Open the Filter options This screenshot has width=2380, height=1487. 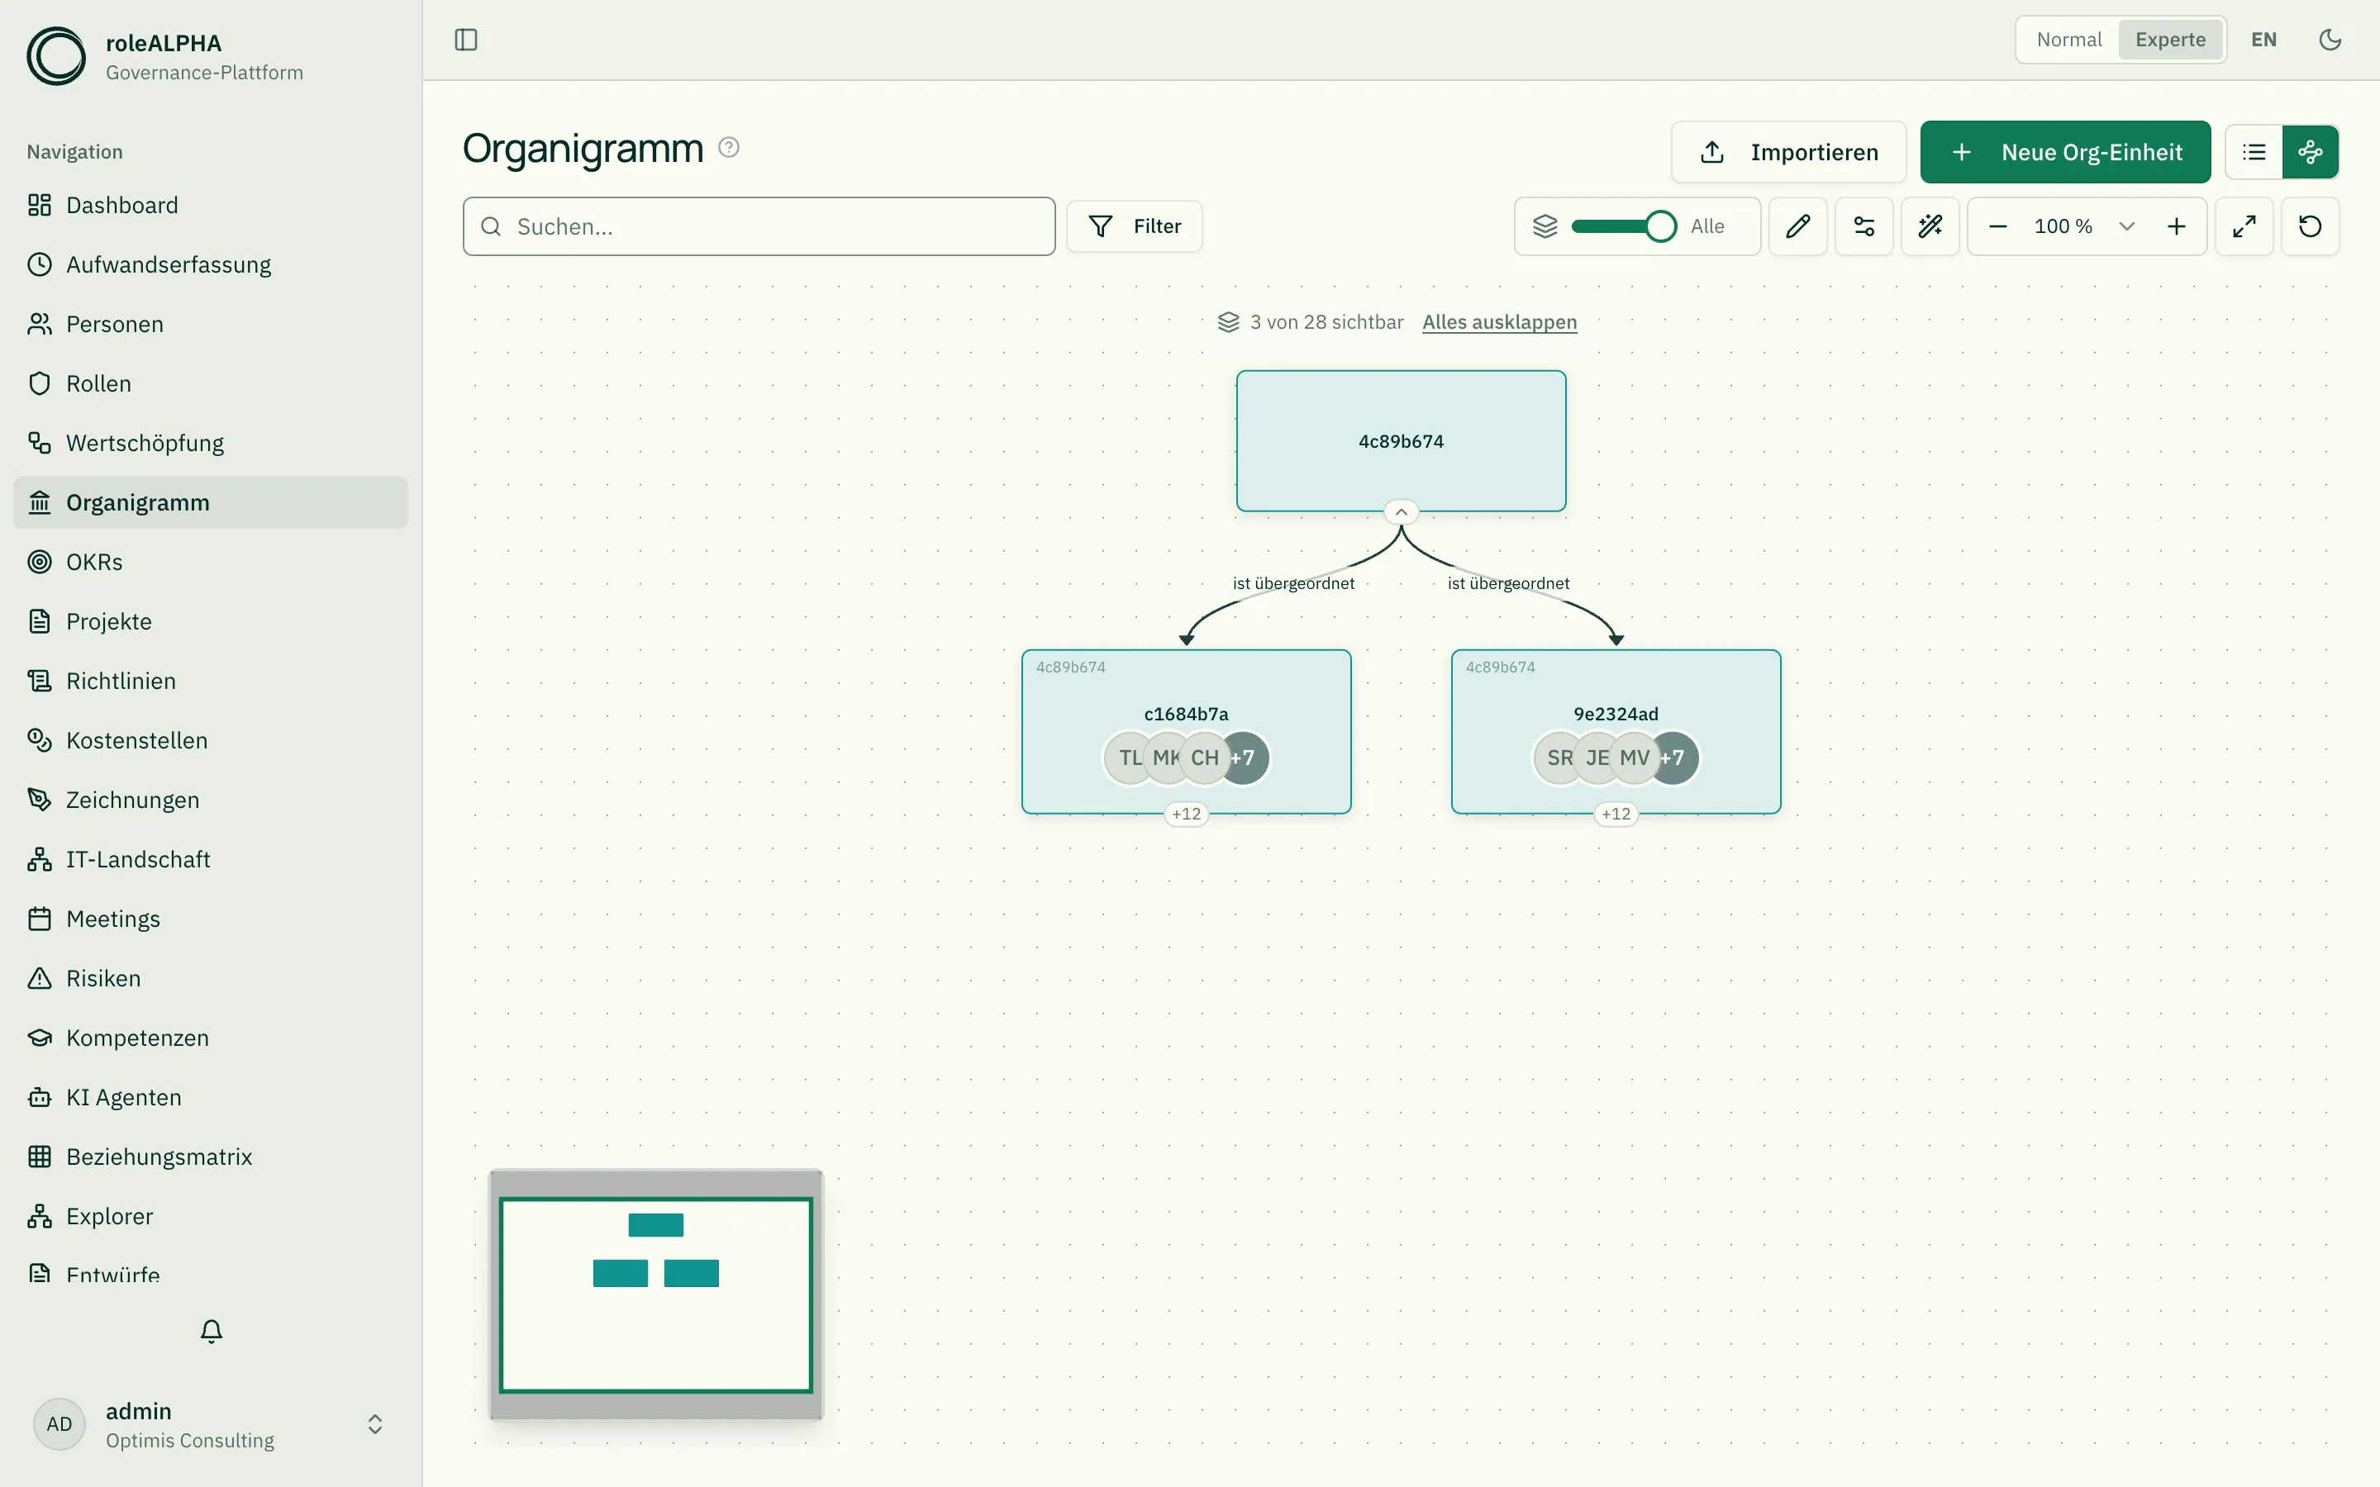1134,226
